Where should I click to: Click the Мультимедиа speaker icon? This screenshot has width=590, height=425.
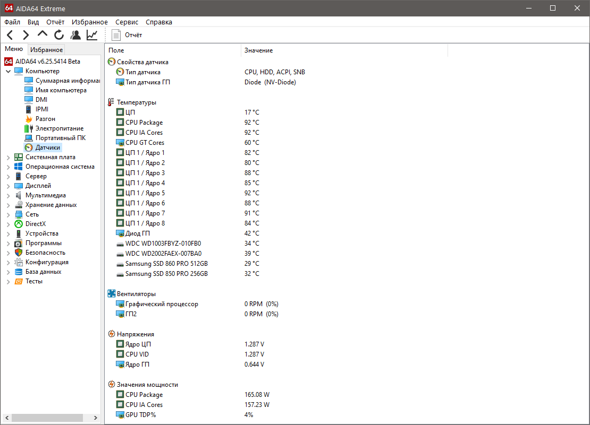pyautogui.click(x=19, y=195)
